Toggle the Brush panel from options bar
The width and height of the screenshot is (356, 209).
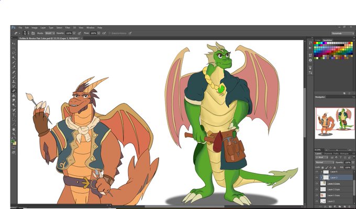pyautogui.click(x=33, y=33)
